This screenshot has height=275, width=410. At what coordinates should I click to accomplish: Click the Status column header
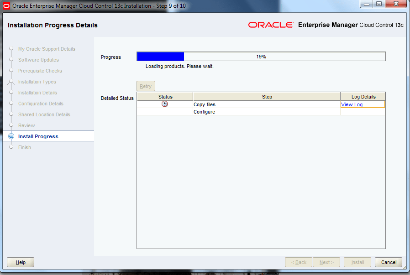165,96
